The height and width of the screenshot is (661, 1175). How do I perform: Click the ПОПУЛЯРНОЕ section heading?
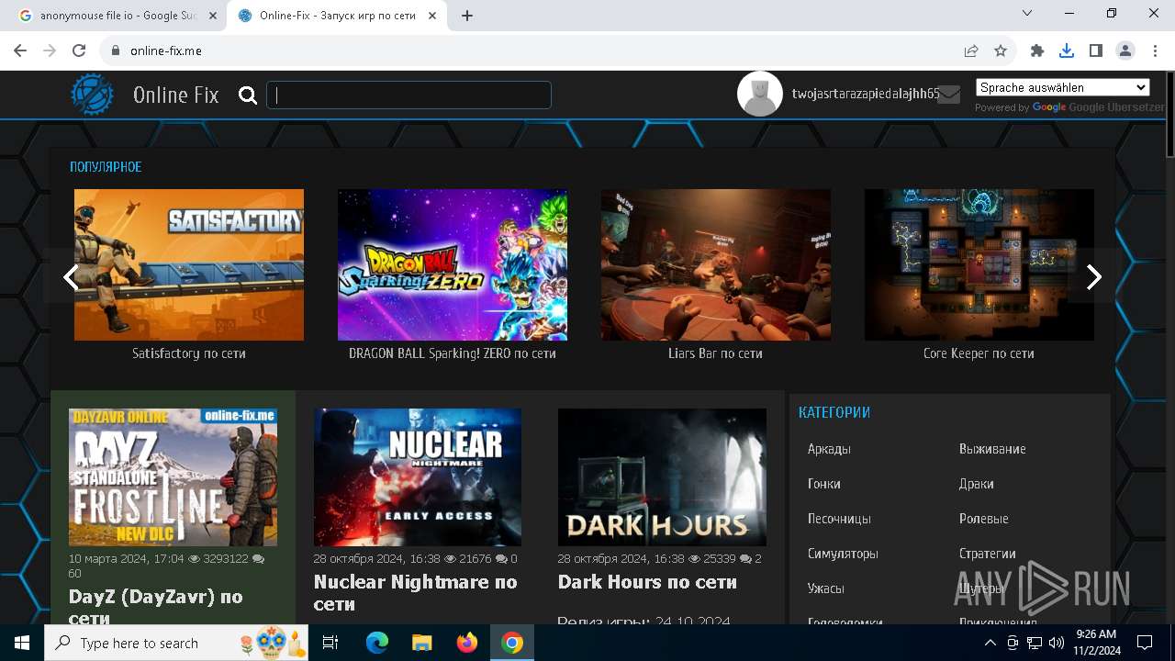[106, 167]
